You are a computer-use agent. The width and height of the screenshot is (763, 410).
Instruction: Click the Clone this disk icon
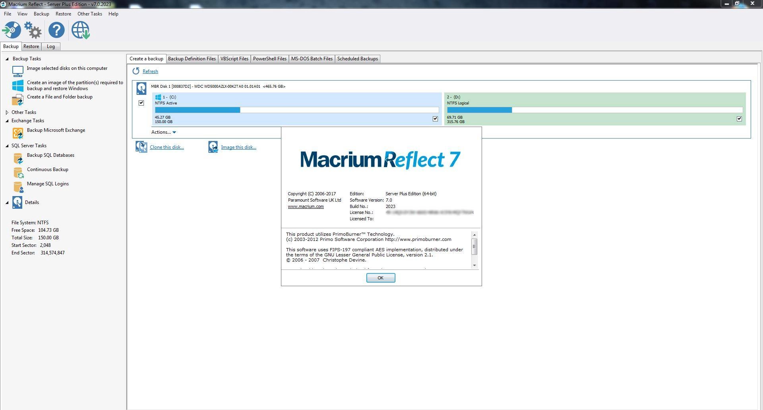tap(141, 147)
